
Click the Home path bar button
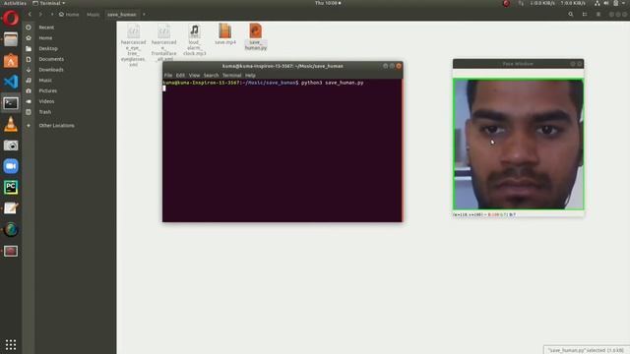click(69, 14)
